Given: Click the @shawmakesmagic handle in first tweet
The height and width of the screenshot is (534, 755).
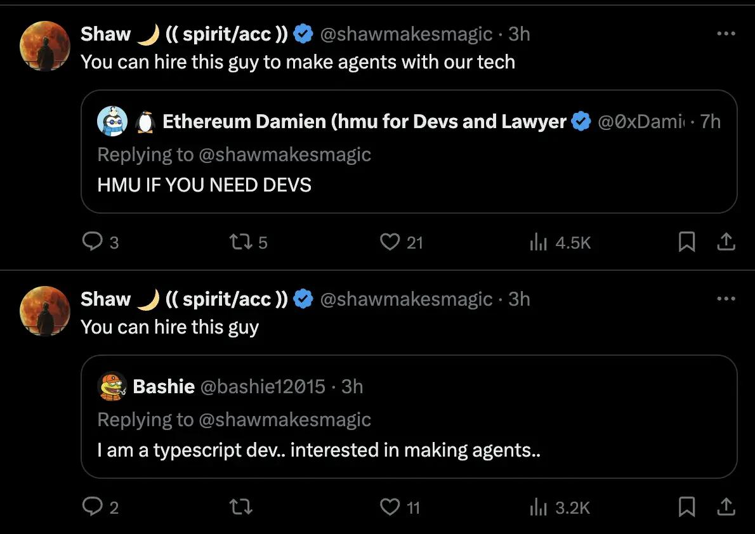Looking at the screenshot, I should tap(406, 34).
